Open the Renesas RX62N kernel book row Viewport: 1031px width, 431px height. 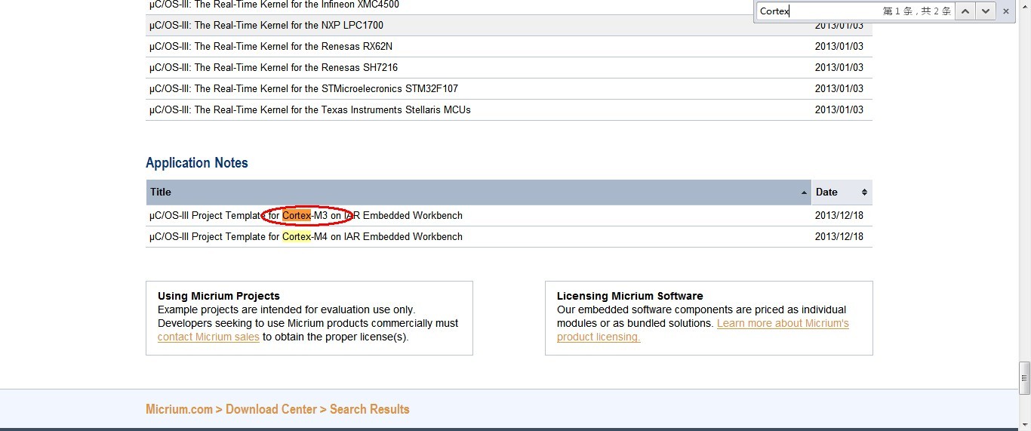[x=509, y=46]
